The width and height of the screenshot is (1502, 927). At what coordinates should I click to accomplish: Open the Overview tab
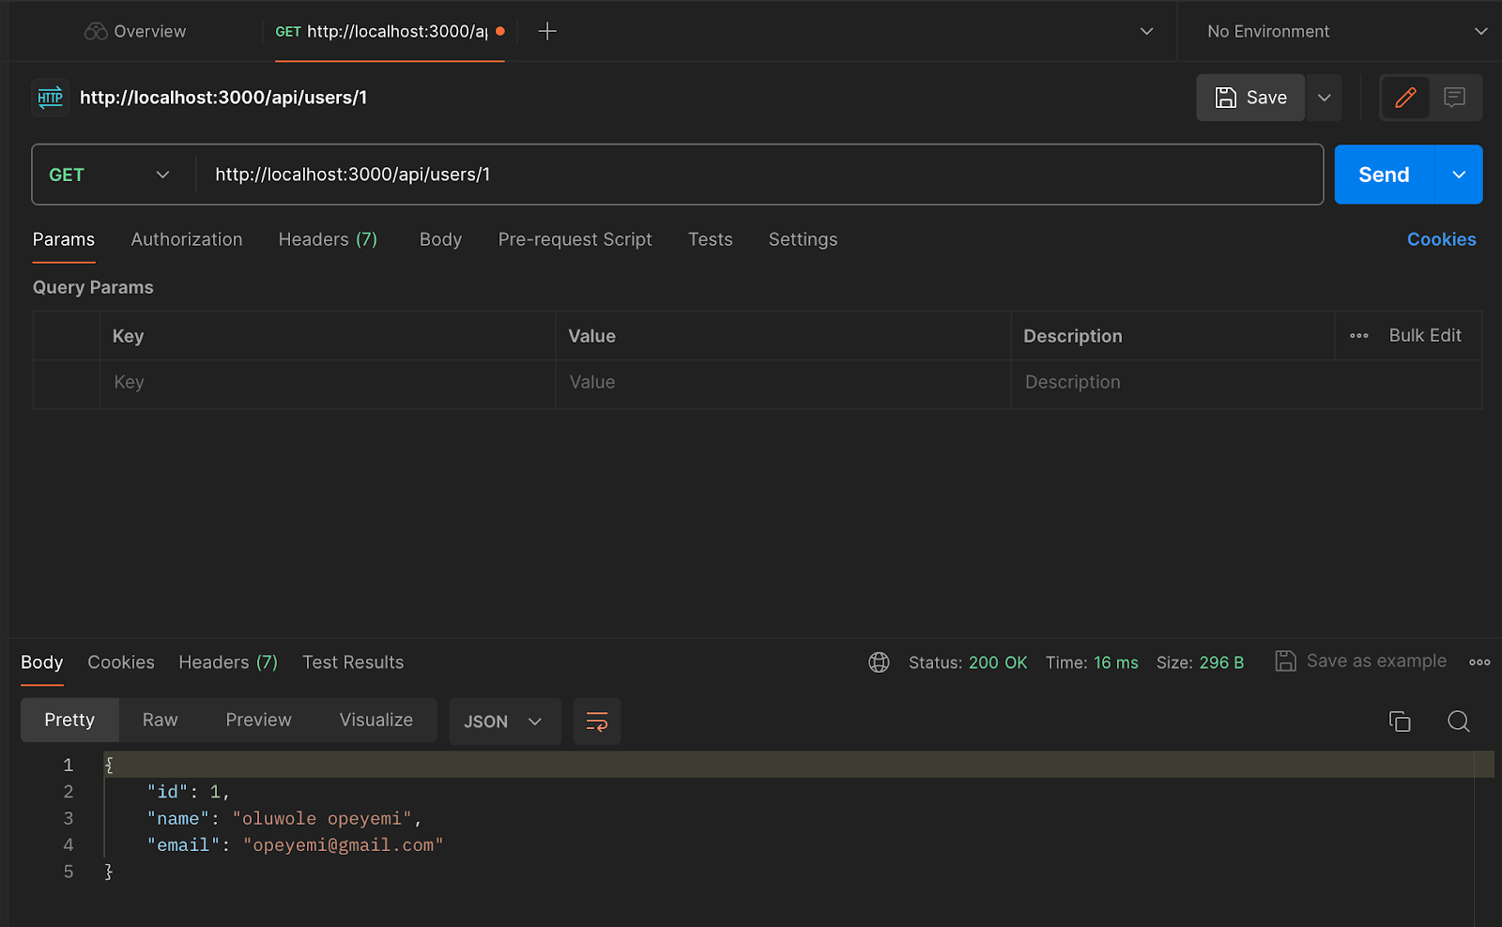tap(135, 31)
